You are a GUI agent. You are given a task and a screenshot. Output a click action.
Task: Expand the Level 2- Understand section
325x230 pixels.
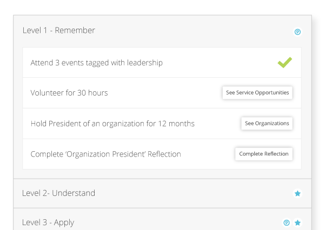[x=58, y=193]
